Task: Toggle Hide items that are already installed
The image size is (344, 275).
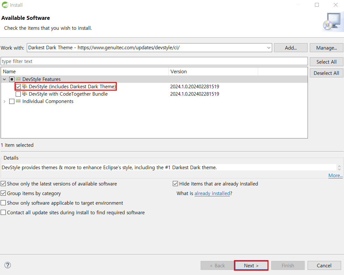Action: (x=175, y=184)
